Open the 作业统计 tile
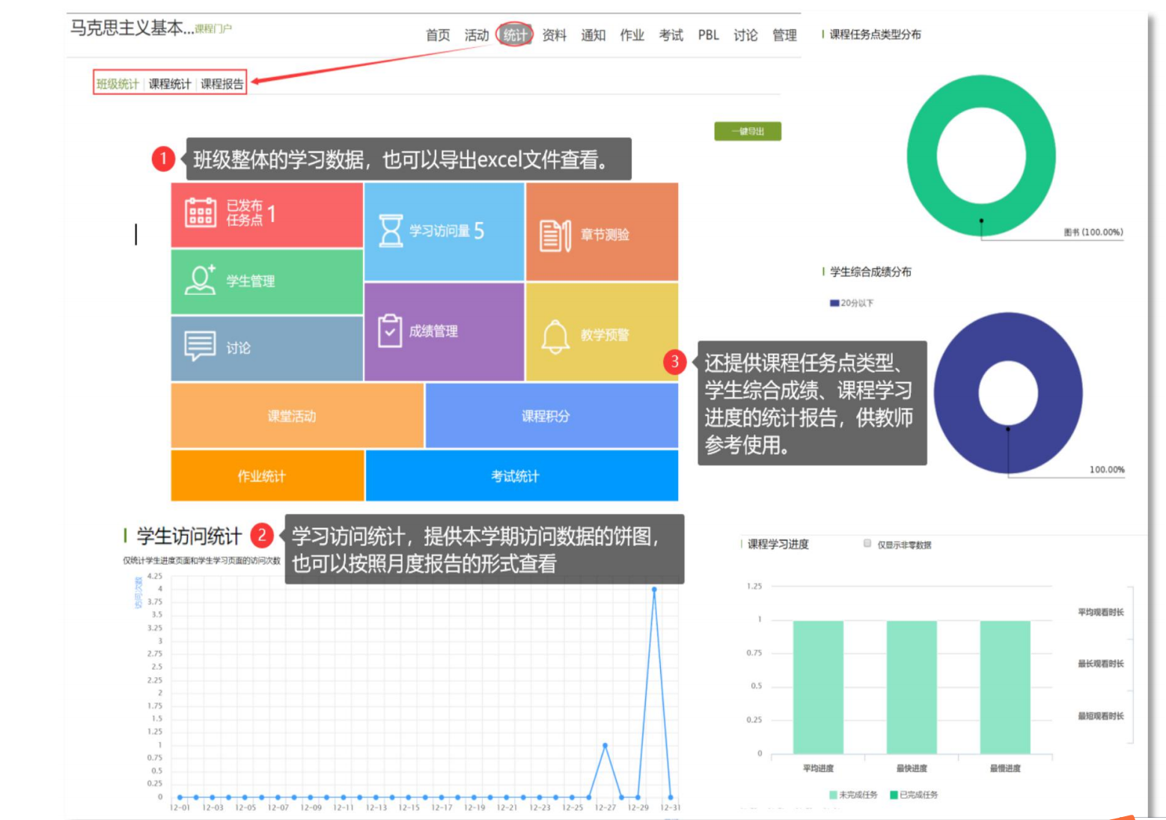 click(267, 476)
